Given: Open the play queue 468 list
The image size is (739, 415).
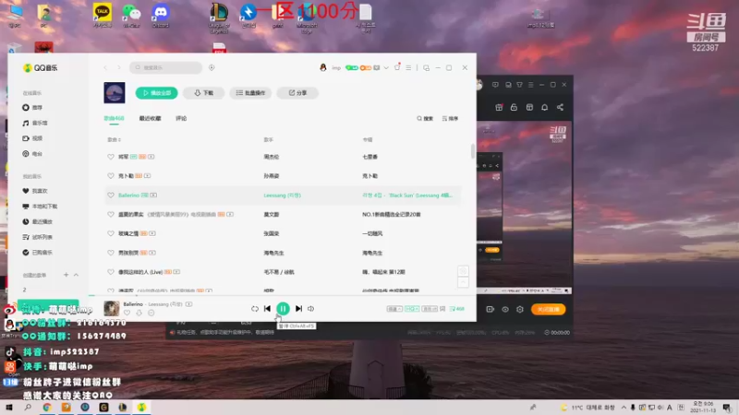Looking at the screenshot, I should click(457, 309).
